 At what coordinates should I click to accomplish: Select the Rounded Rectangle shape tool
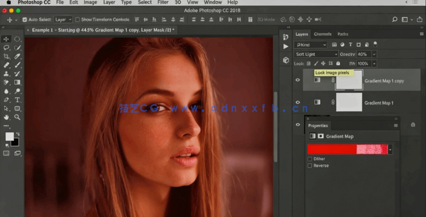pos(17,108)
